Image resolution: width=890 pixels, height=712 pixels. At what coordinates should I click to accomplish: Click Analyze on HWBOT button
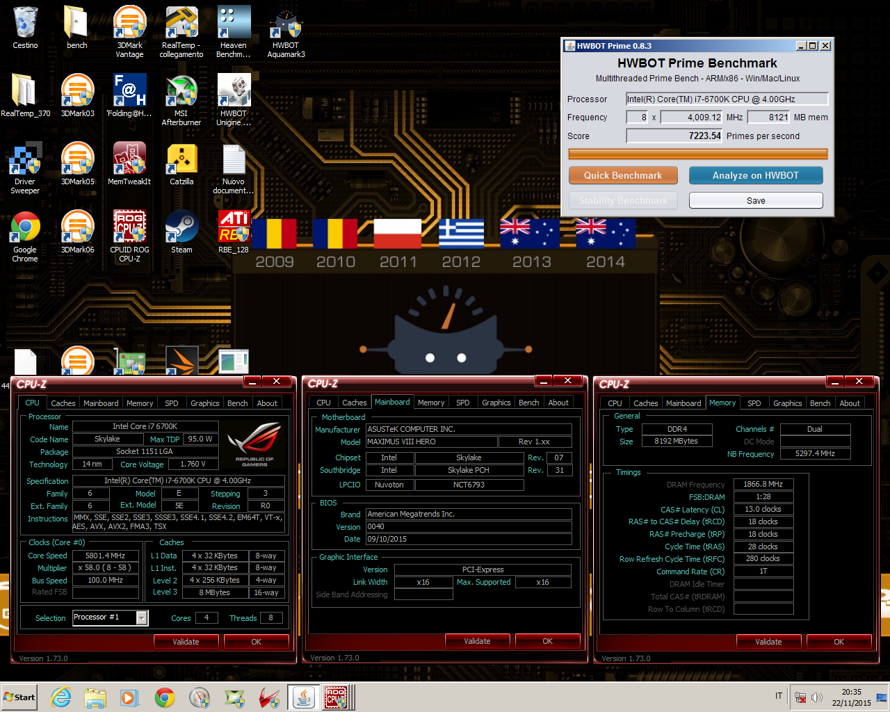pos(756,175)
